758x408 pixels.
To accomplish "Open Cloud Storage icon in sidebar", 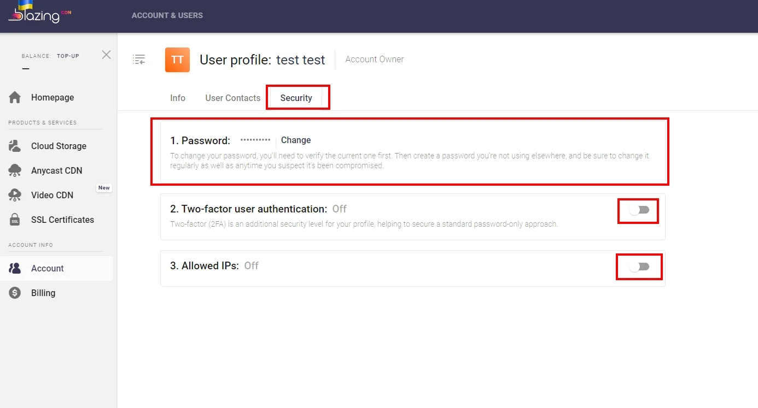I will (15, 146).
